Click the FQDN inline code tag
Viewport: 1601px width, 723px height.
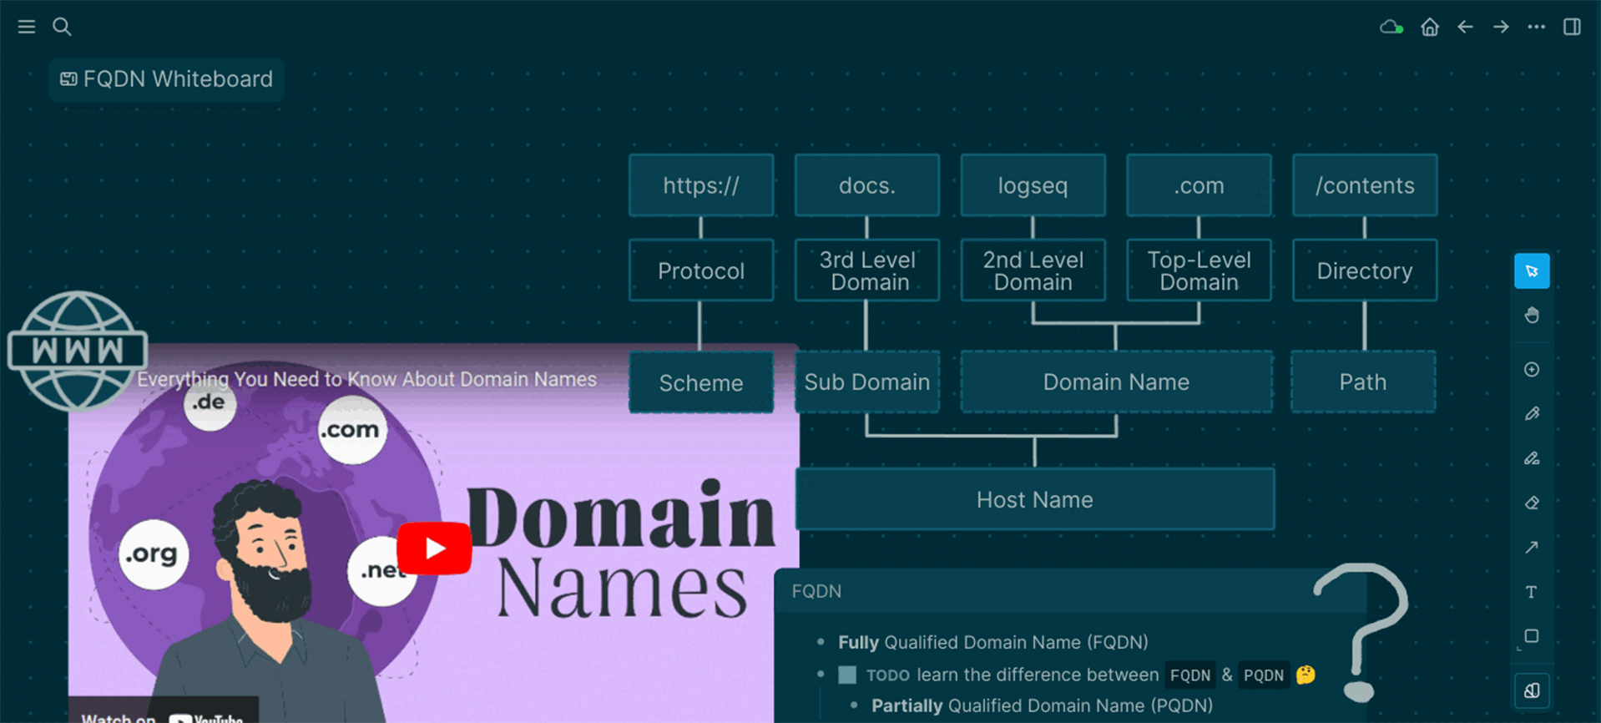pos(1190,675)
